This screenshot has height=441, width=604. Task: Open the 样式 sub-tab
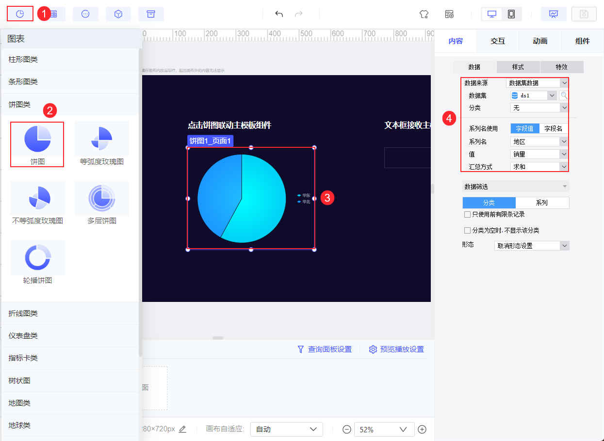518,67
